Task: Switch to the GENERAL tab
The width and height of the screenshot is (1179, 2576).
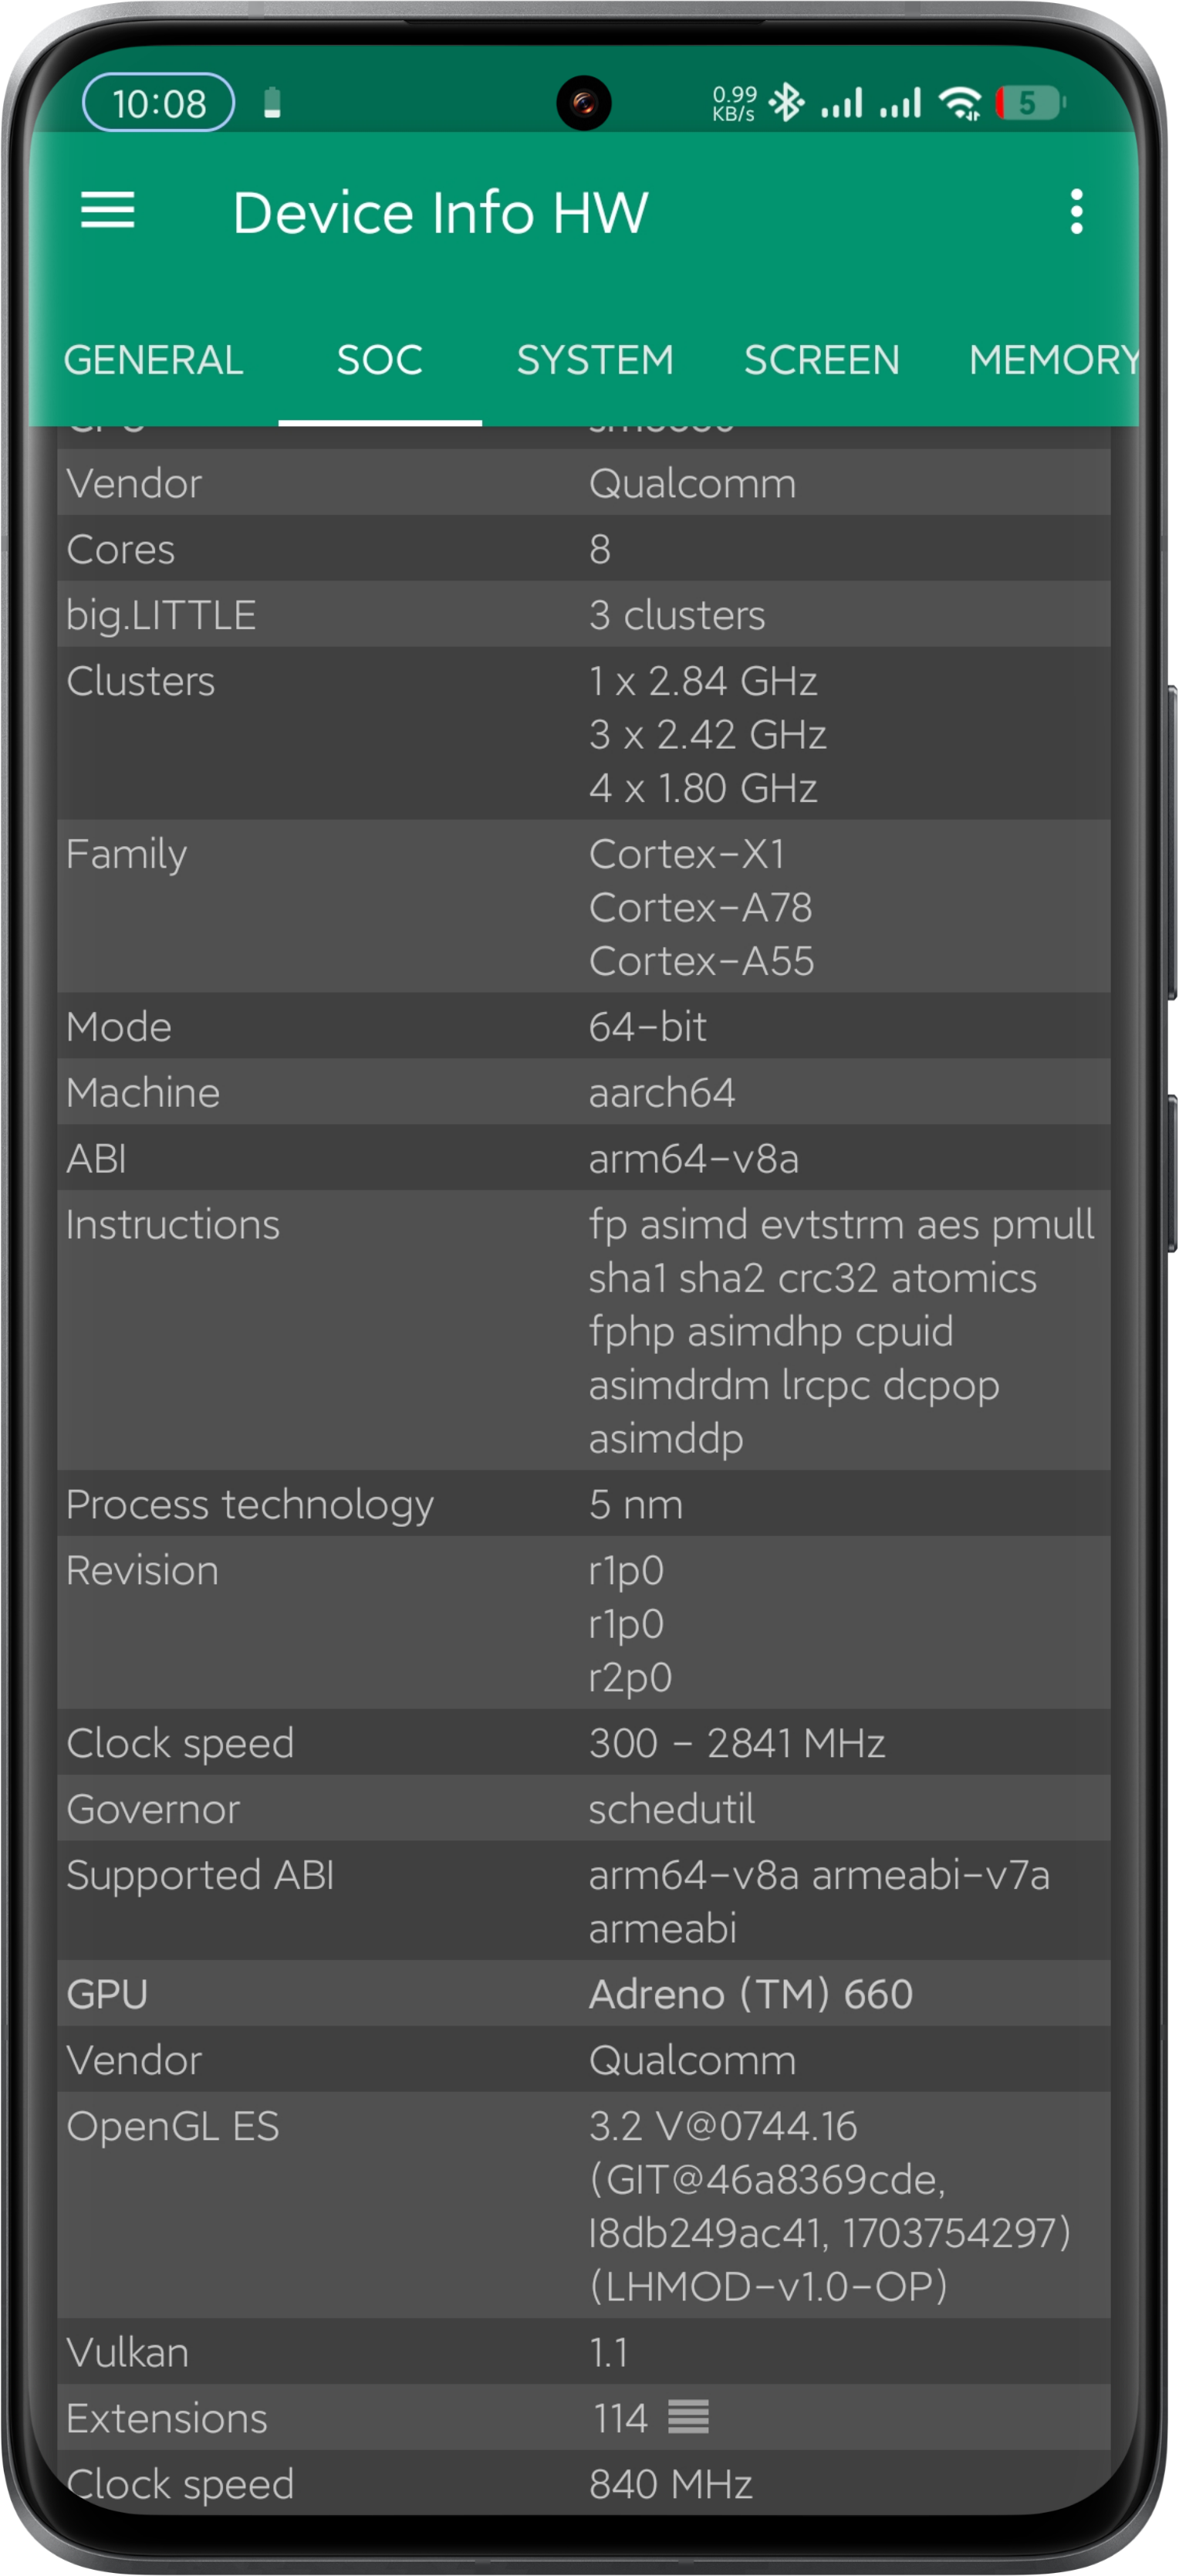Action: (x=153, y=360)
